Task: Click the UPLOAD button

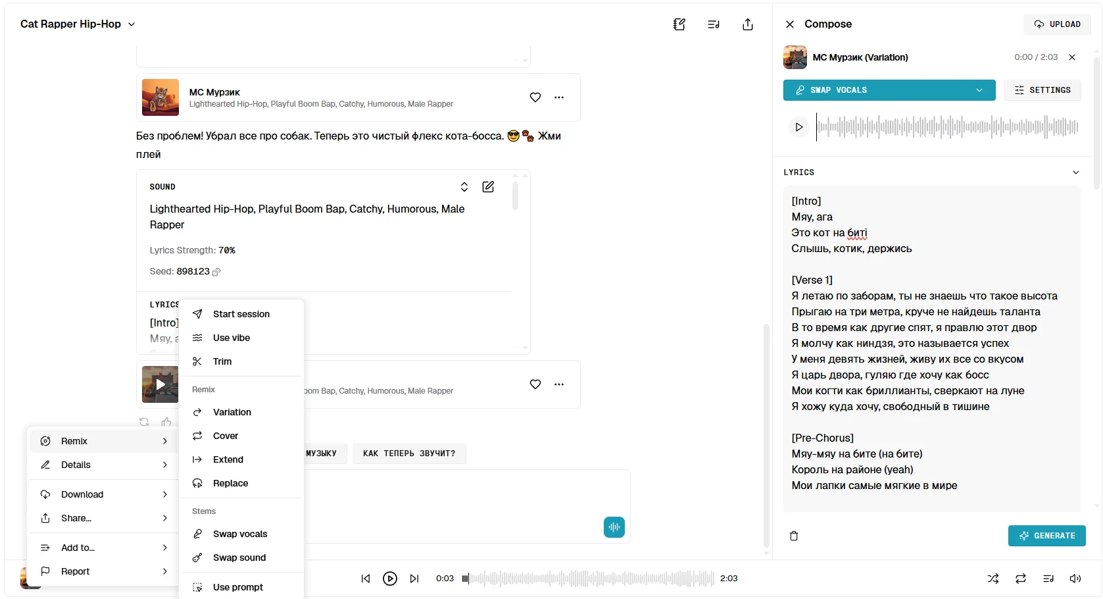Action: [1057, 24]
